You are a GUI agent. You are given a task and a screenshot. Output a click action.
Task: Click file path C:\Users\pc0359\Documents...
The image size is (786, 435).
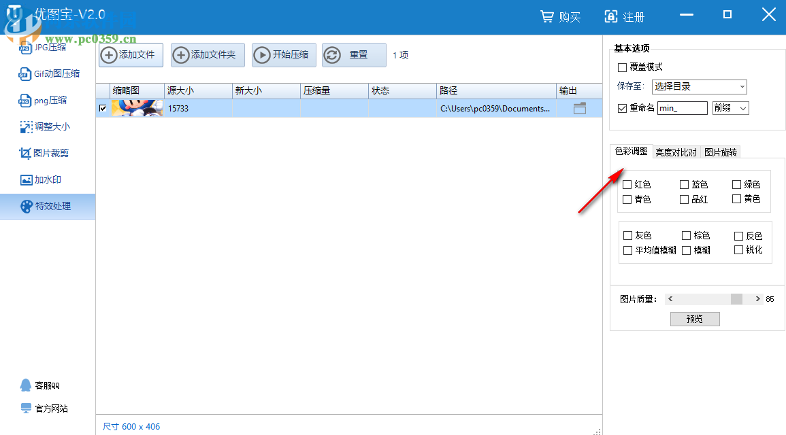click(x=495, y=109)
